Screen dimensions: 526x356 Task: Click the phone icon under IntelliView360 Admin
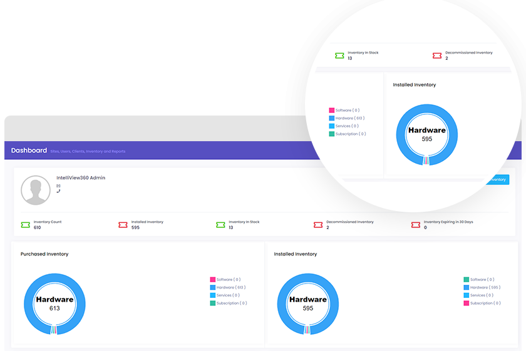point(58,191)
